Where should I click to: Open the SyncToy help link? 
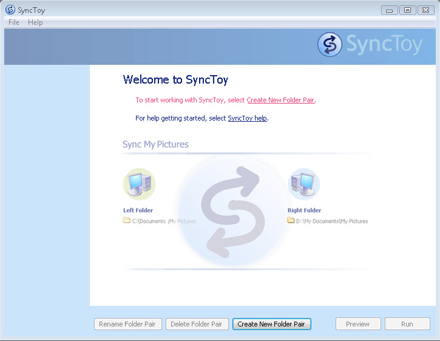(x=247, y=119)
